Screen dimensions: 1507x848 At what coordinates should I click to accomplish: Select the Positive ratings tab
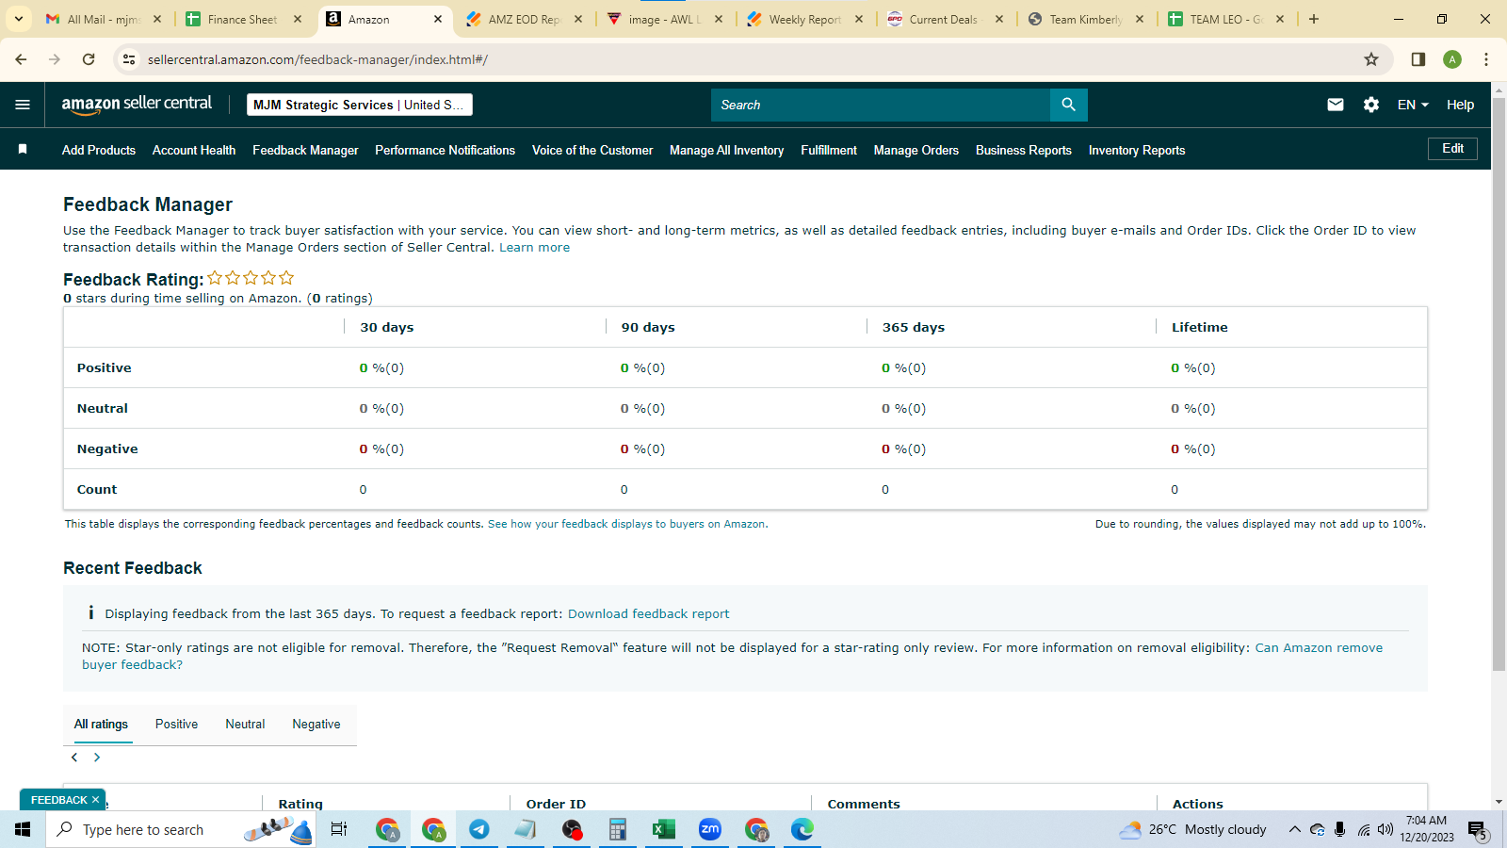(x=176, y=724)
